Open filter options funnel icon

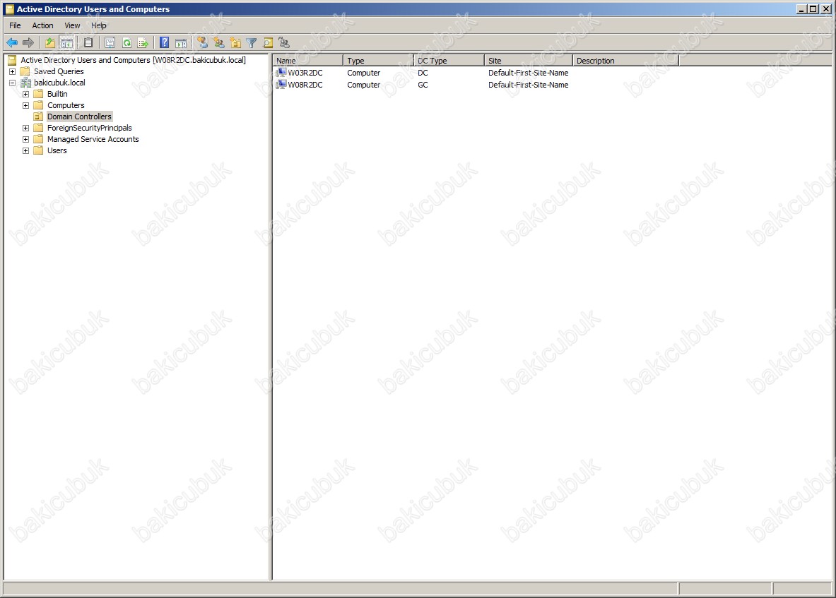(x=252, y=42)
